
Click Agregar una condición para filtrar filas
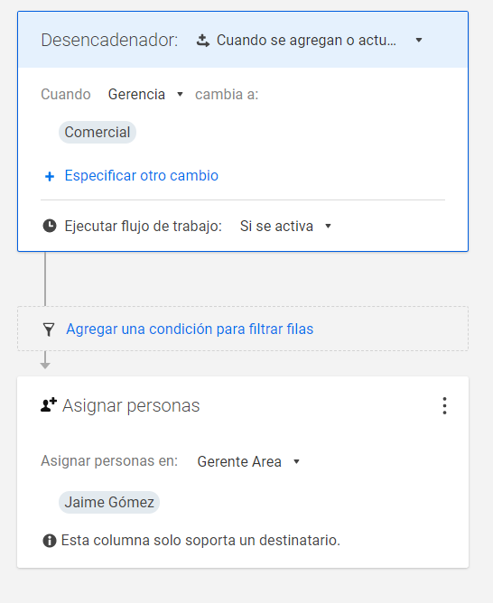coord(190,329)
